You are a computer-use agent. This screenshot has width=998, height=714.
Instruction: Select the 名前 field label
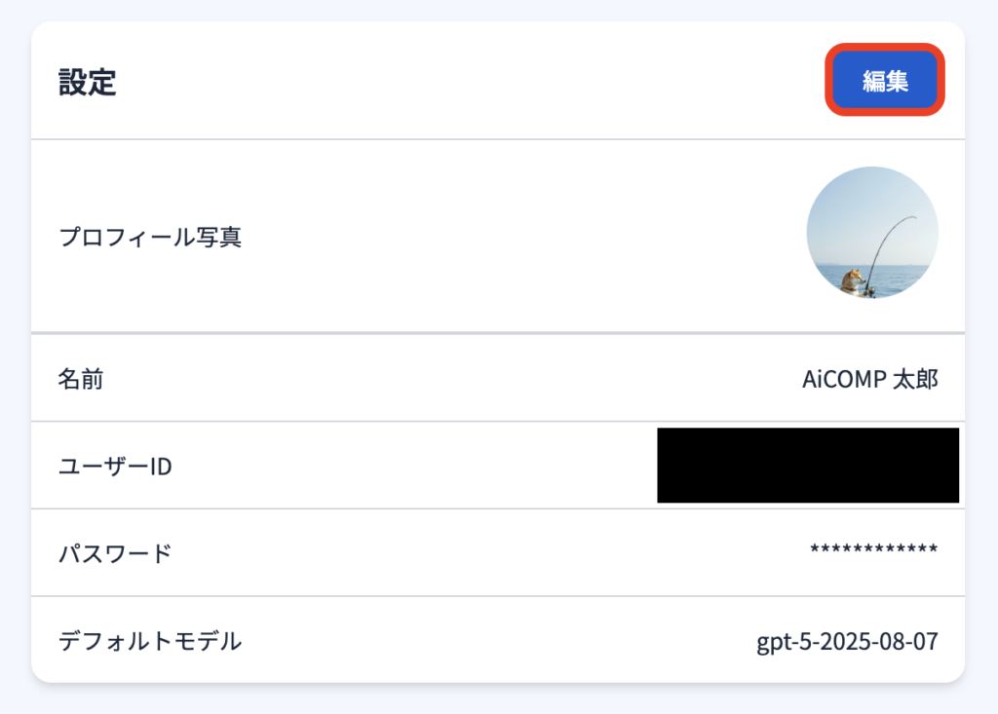pos(81,379)
